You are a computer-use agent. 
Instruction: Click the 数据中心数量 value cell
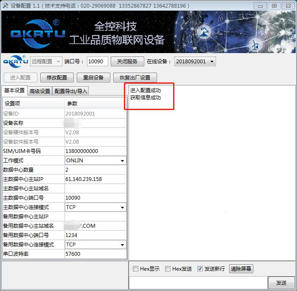point(95,170)
